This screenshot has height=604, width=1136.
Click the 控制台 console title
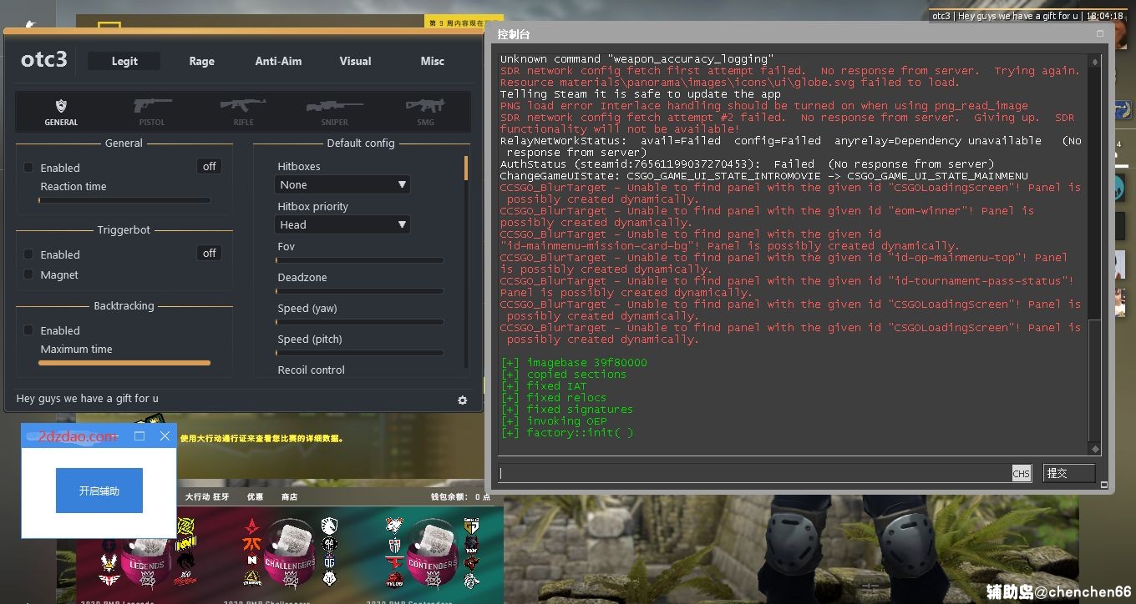pos(514,34)
